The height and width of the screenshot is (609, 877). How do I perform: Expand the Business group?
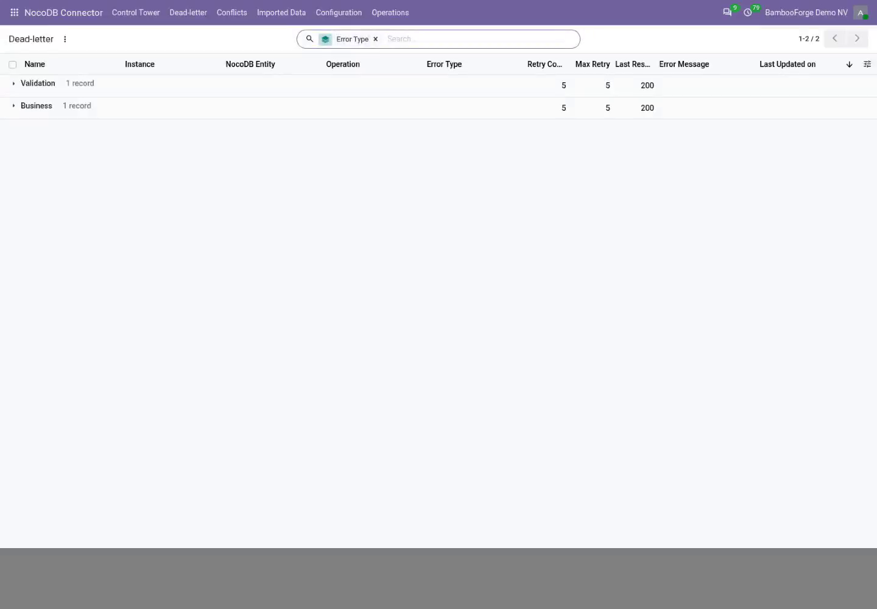[13, 106]
